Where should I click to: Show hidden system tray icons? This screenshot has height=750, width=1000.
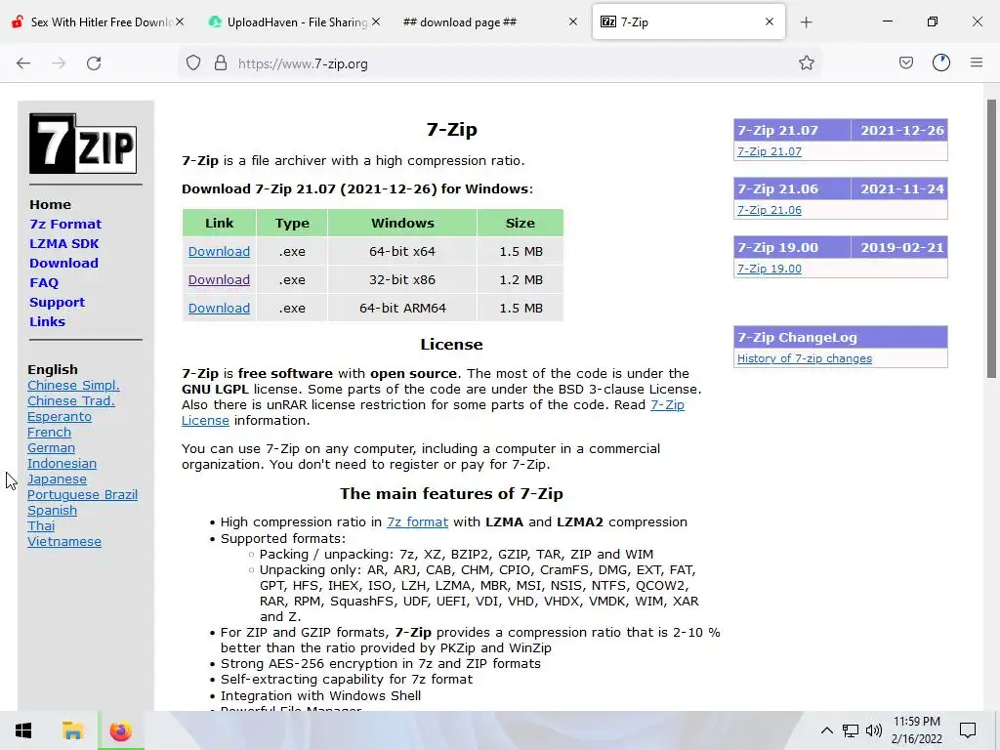(x=826, y=730)
